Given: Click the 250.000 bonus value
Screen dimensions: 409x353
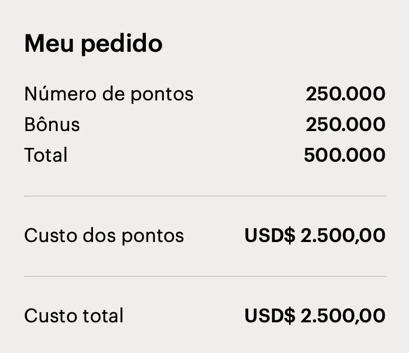Looking at the screenshot, I should click(346, 125).
